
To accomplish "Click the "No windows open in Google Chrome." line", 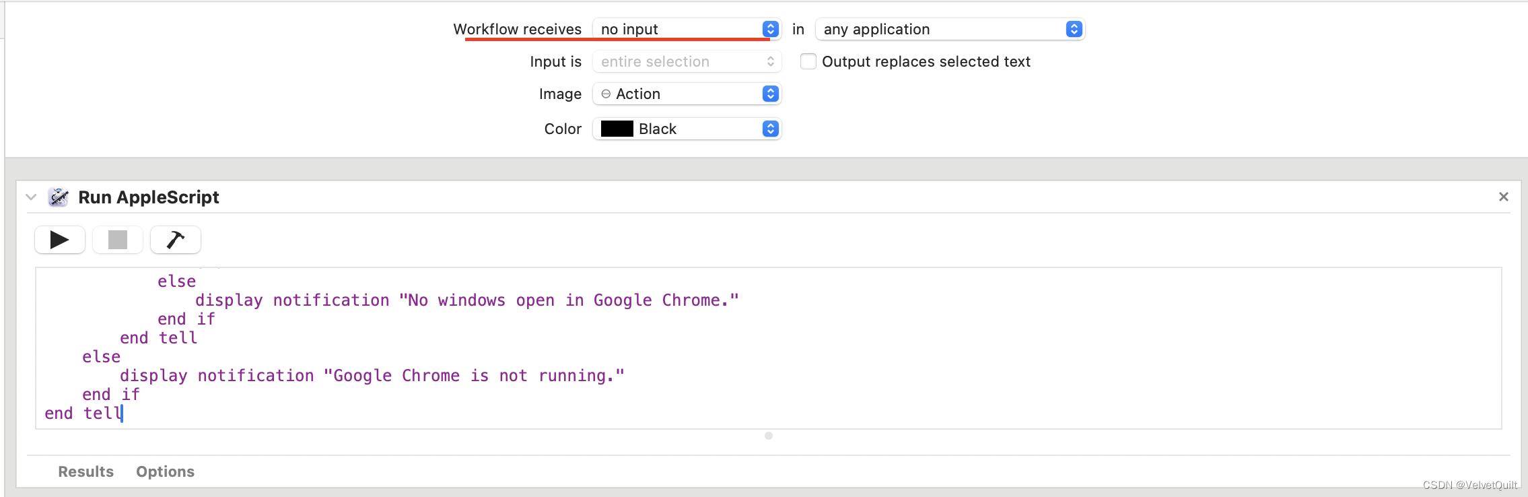I will 467,300.
